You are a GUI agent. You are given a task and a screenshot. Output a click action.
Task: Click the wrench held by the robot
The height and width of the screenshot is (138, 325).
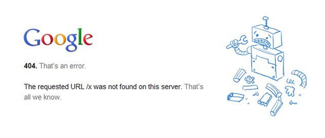click(x=237, y=42)
